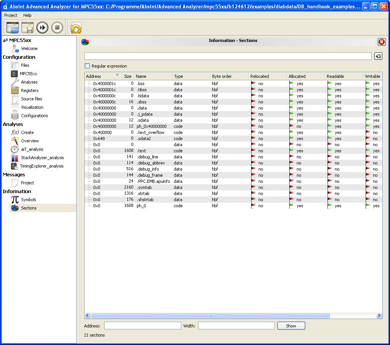Select the .debug_frame section row
This screenshot has height=345, width=390.
point(233,175)
